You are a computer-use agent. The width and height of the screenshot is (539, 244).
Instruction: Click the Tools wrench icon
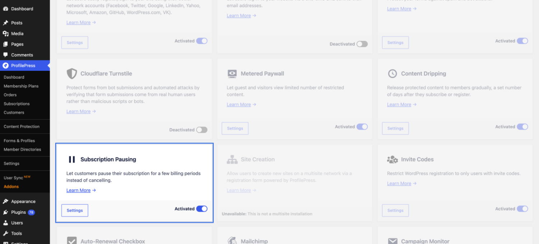[x=5, y=234]
